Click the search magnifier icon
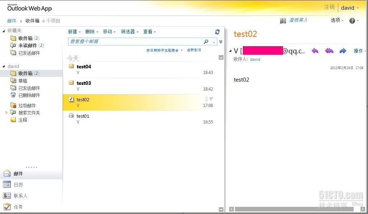 206,42
